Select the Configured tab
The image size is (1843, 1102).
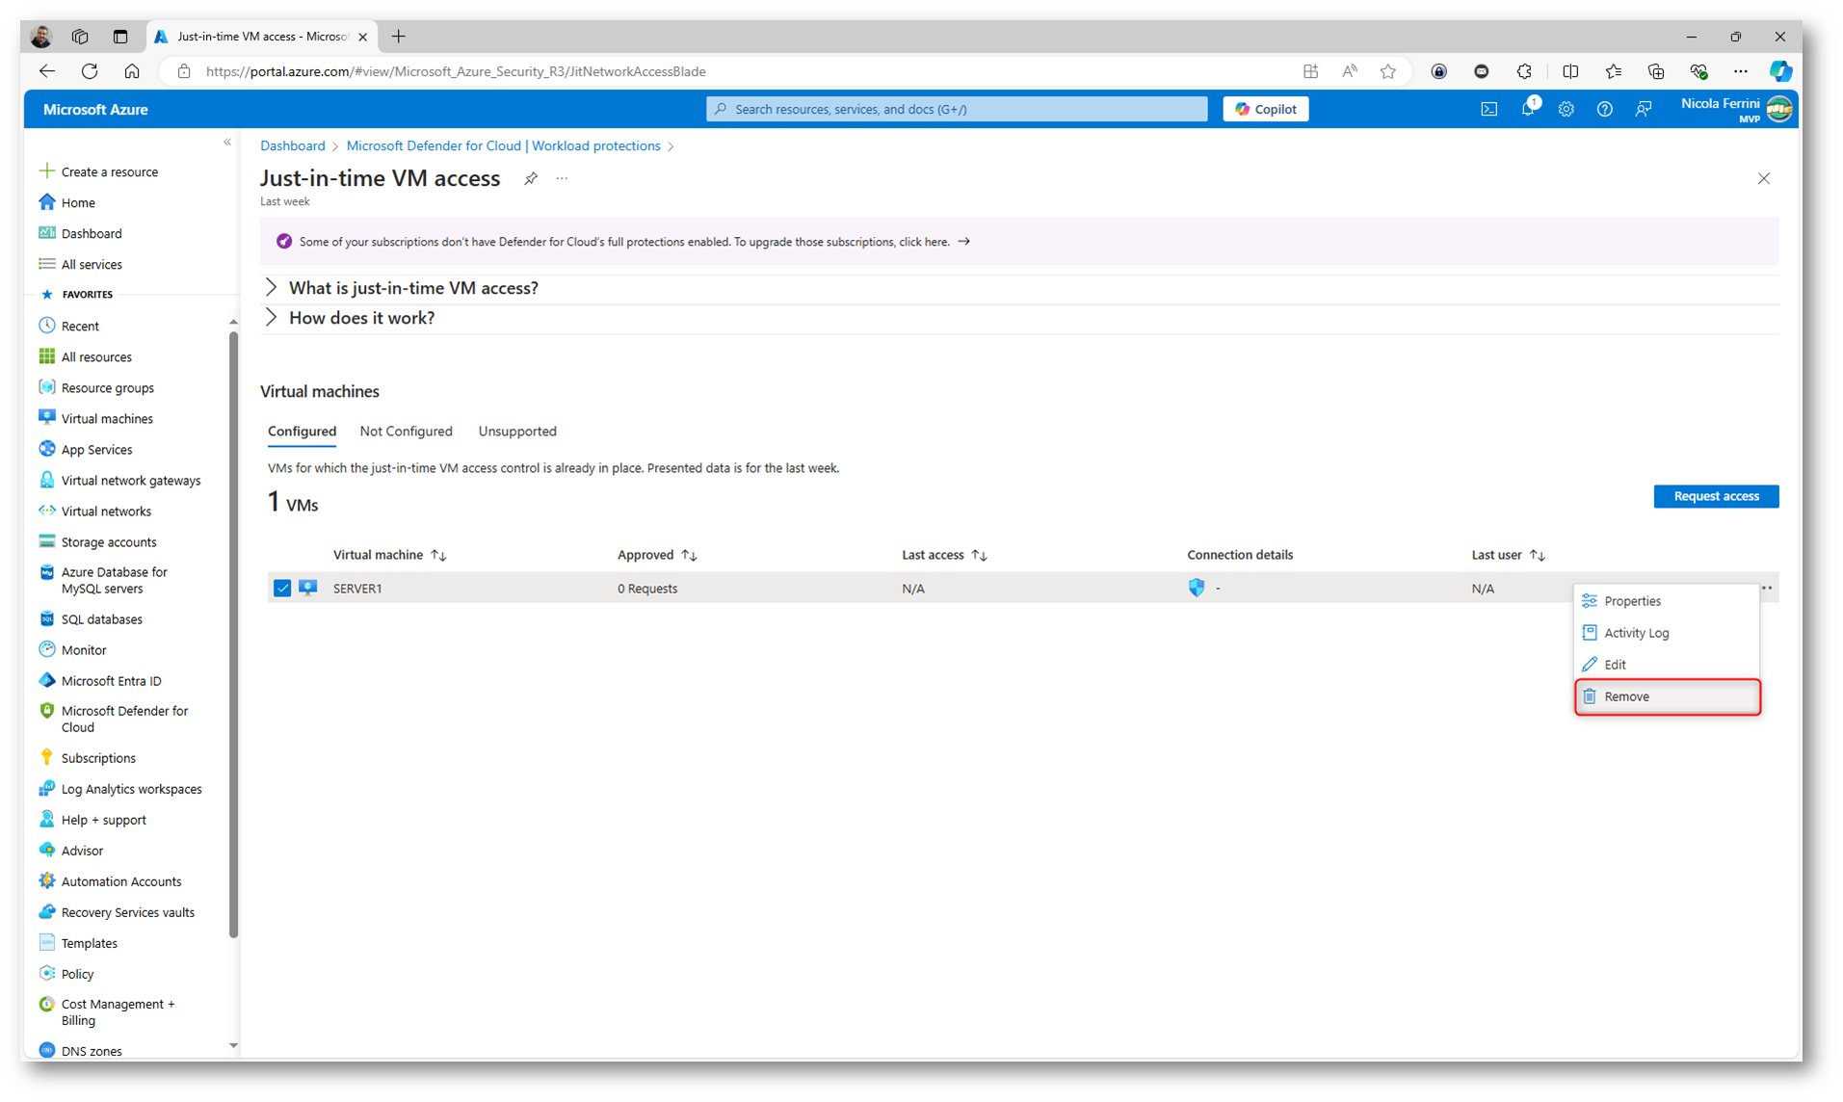tap(302, 432)
